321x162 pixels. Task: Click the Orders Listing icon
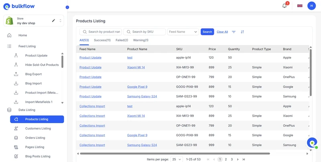click(x=16, y=138)
